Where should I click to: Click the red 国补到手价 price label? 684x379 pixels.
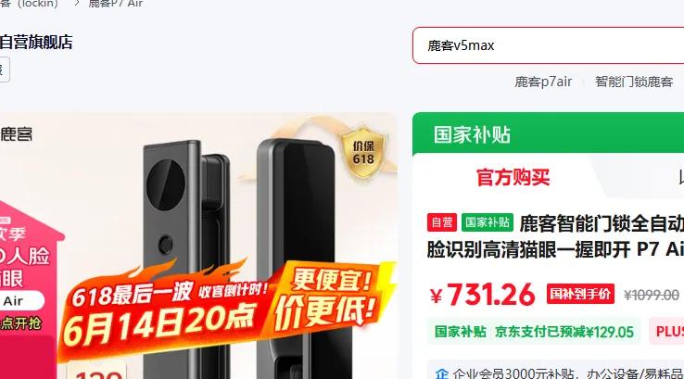click(580, 294)
